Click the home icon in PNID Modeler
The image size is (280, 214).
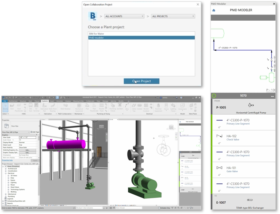coord(214,10)
